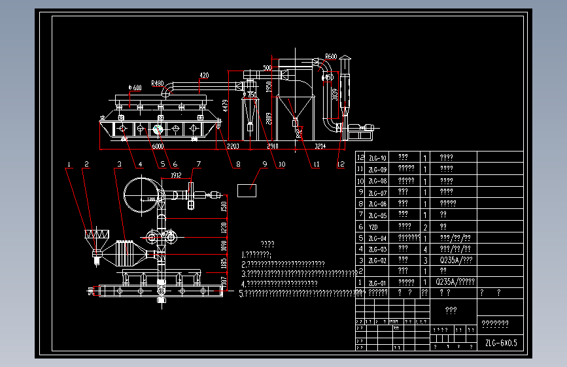Click the 6000 length dimension text
The height and width of the screenshot is (367, 567).
(158, 146)
